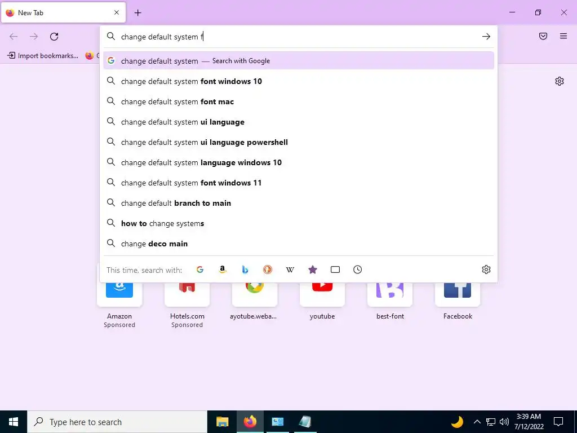
Task: Click the go arrow in the address bar
Action: [x=486, y=37]
